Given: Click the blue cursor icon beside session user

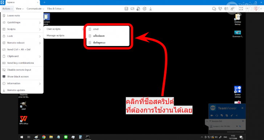Looking at the screenshot, I should pos(240,126).
